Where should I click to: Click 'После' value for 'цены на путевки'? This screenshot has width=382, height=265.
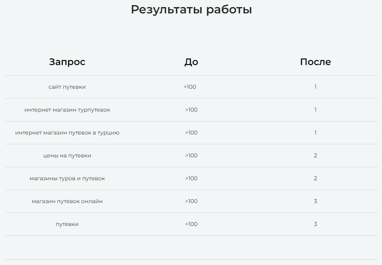tap(315, 155)
